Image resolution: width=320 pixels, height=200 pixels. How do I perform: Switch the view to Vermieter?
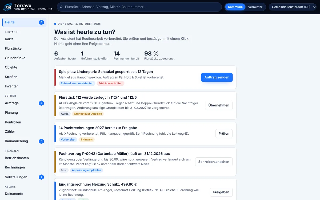click(x=255, y=7)
